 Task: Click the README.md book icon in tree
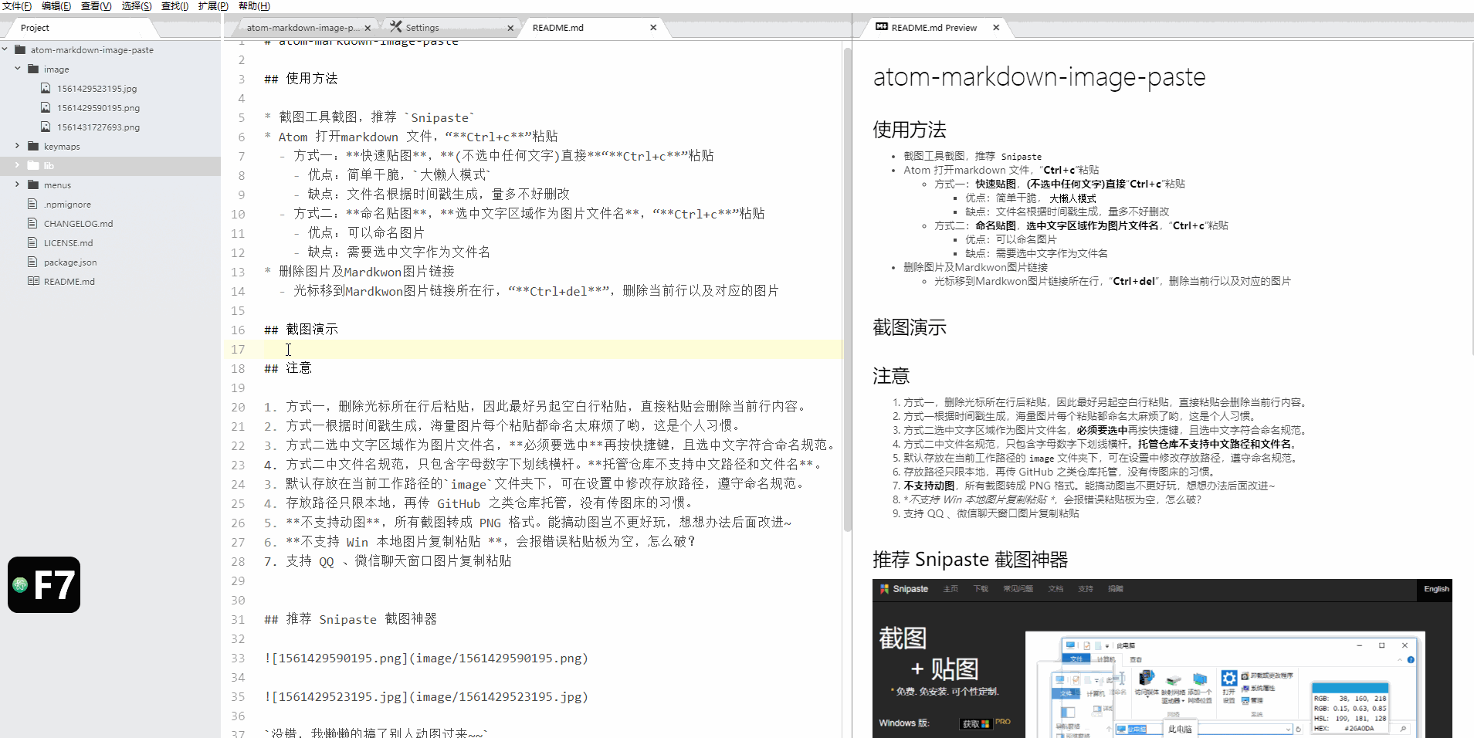(x=33, y=281)
